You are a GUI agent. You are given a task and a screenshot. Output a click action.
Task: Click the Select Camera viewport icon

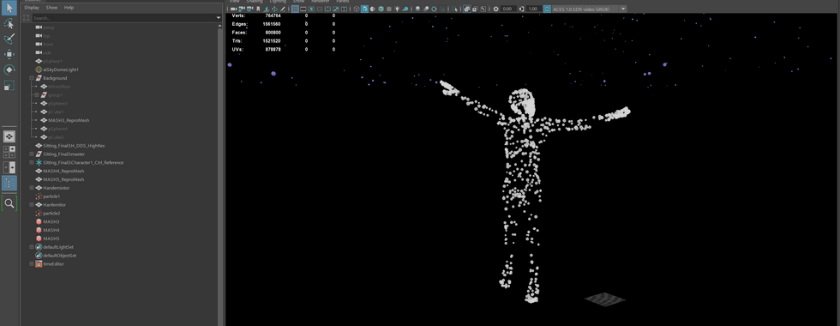(x=233, y=9)
